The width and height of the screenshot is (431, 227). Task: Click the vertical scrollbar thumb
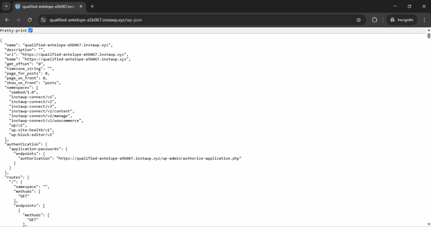[429, 36]
